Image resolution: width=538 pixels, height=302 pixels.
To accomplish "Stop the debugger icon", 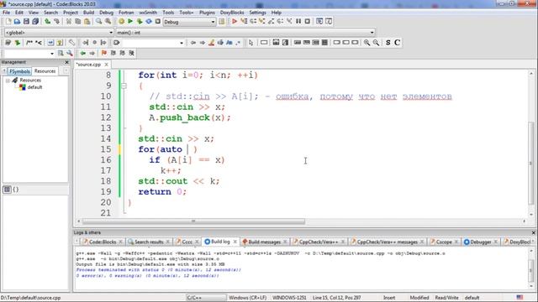I will [x=308, y=21].
